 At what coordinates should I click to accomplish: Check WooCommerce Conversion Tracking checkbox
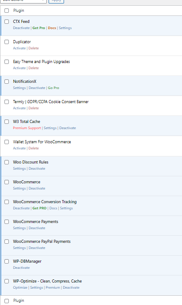click(7, 201)
